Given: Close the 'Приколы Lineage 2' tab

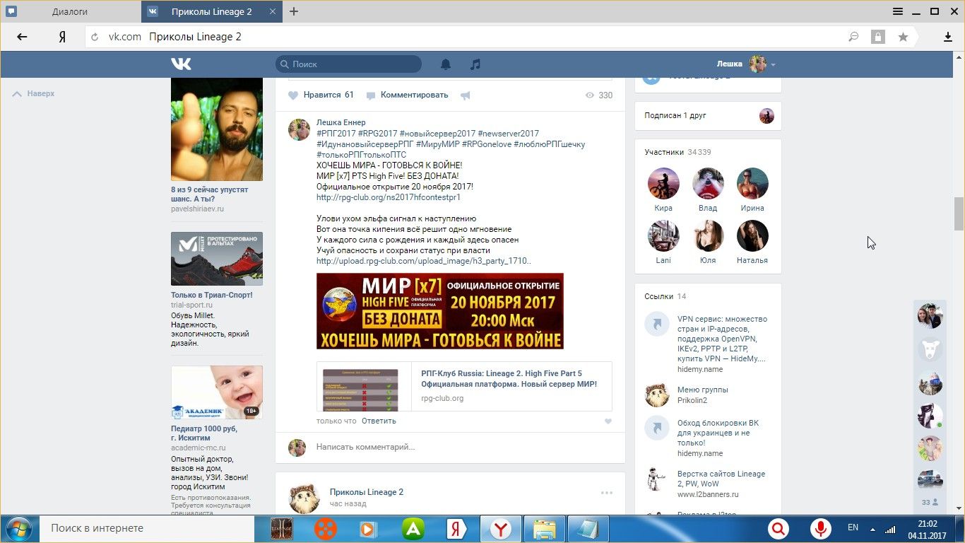Looking at the screenshot, I should [x=271, y=11].
